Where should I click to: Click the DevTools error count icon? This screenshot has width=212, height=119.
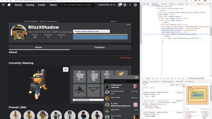199,4
